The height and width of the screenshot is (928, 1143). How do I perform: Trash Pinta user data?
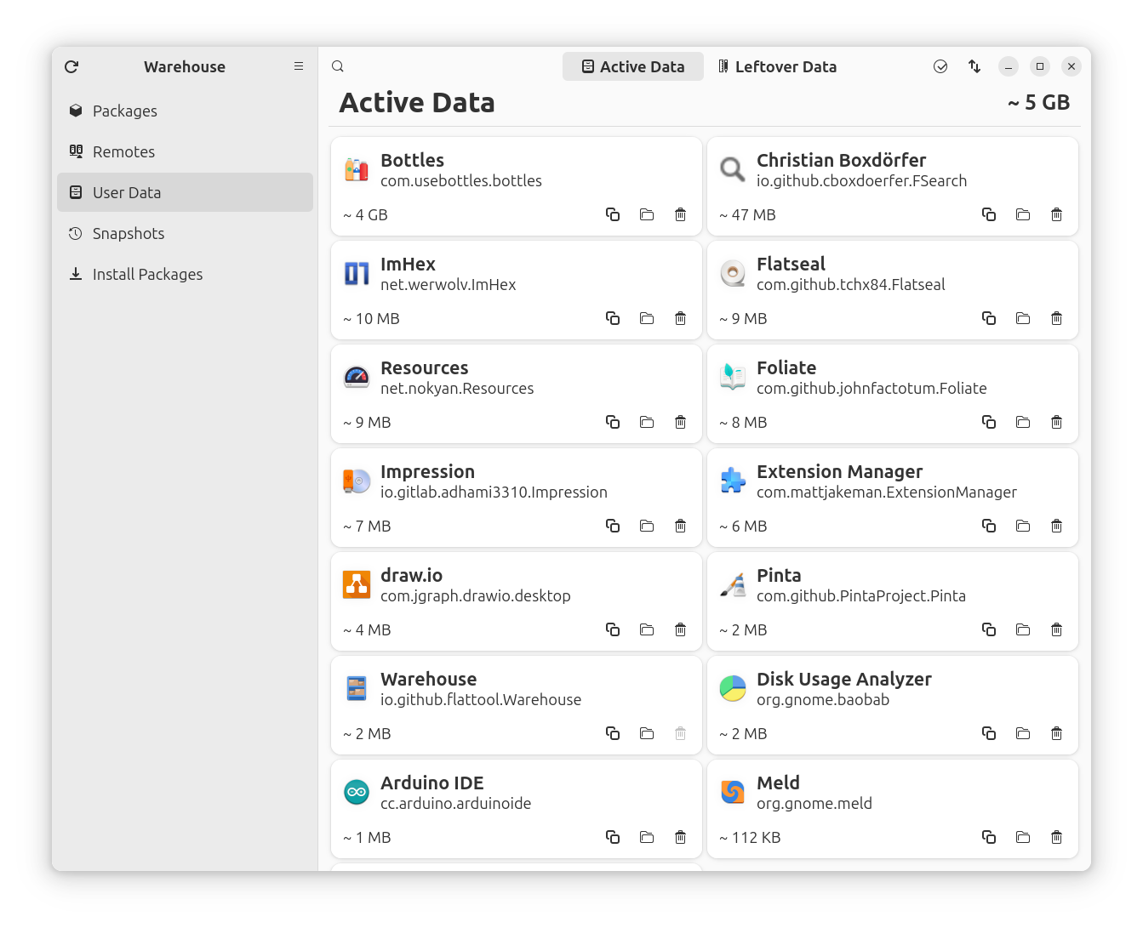click(x=1057, y=629)
